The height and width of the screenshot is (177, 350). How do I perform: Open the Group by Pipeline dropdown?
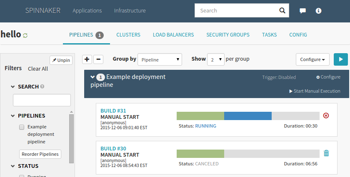click(160, 59)
